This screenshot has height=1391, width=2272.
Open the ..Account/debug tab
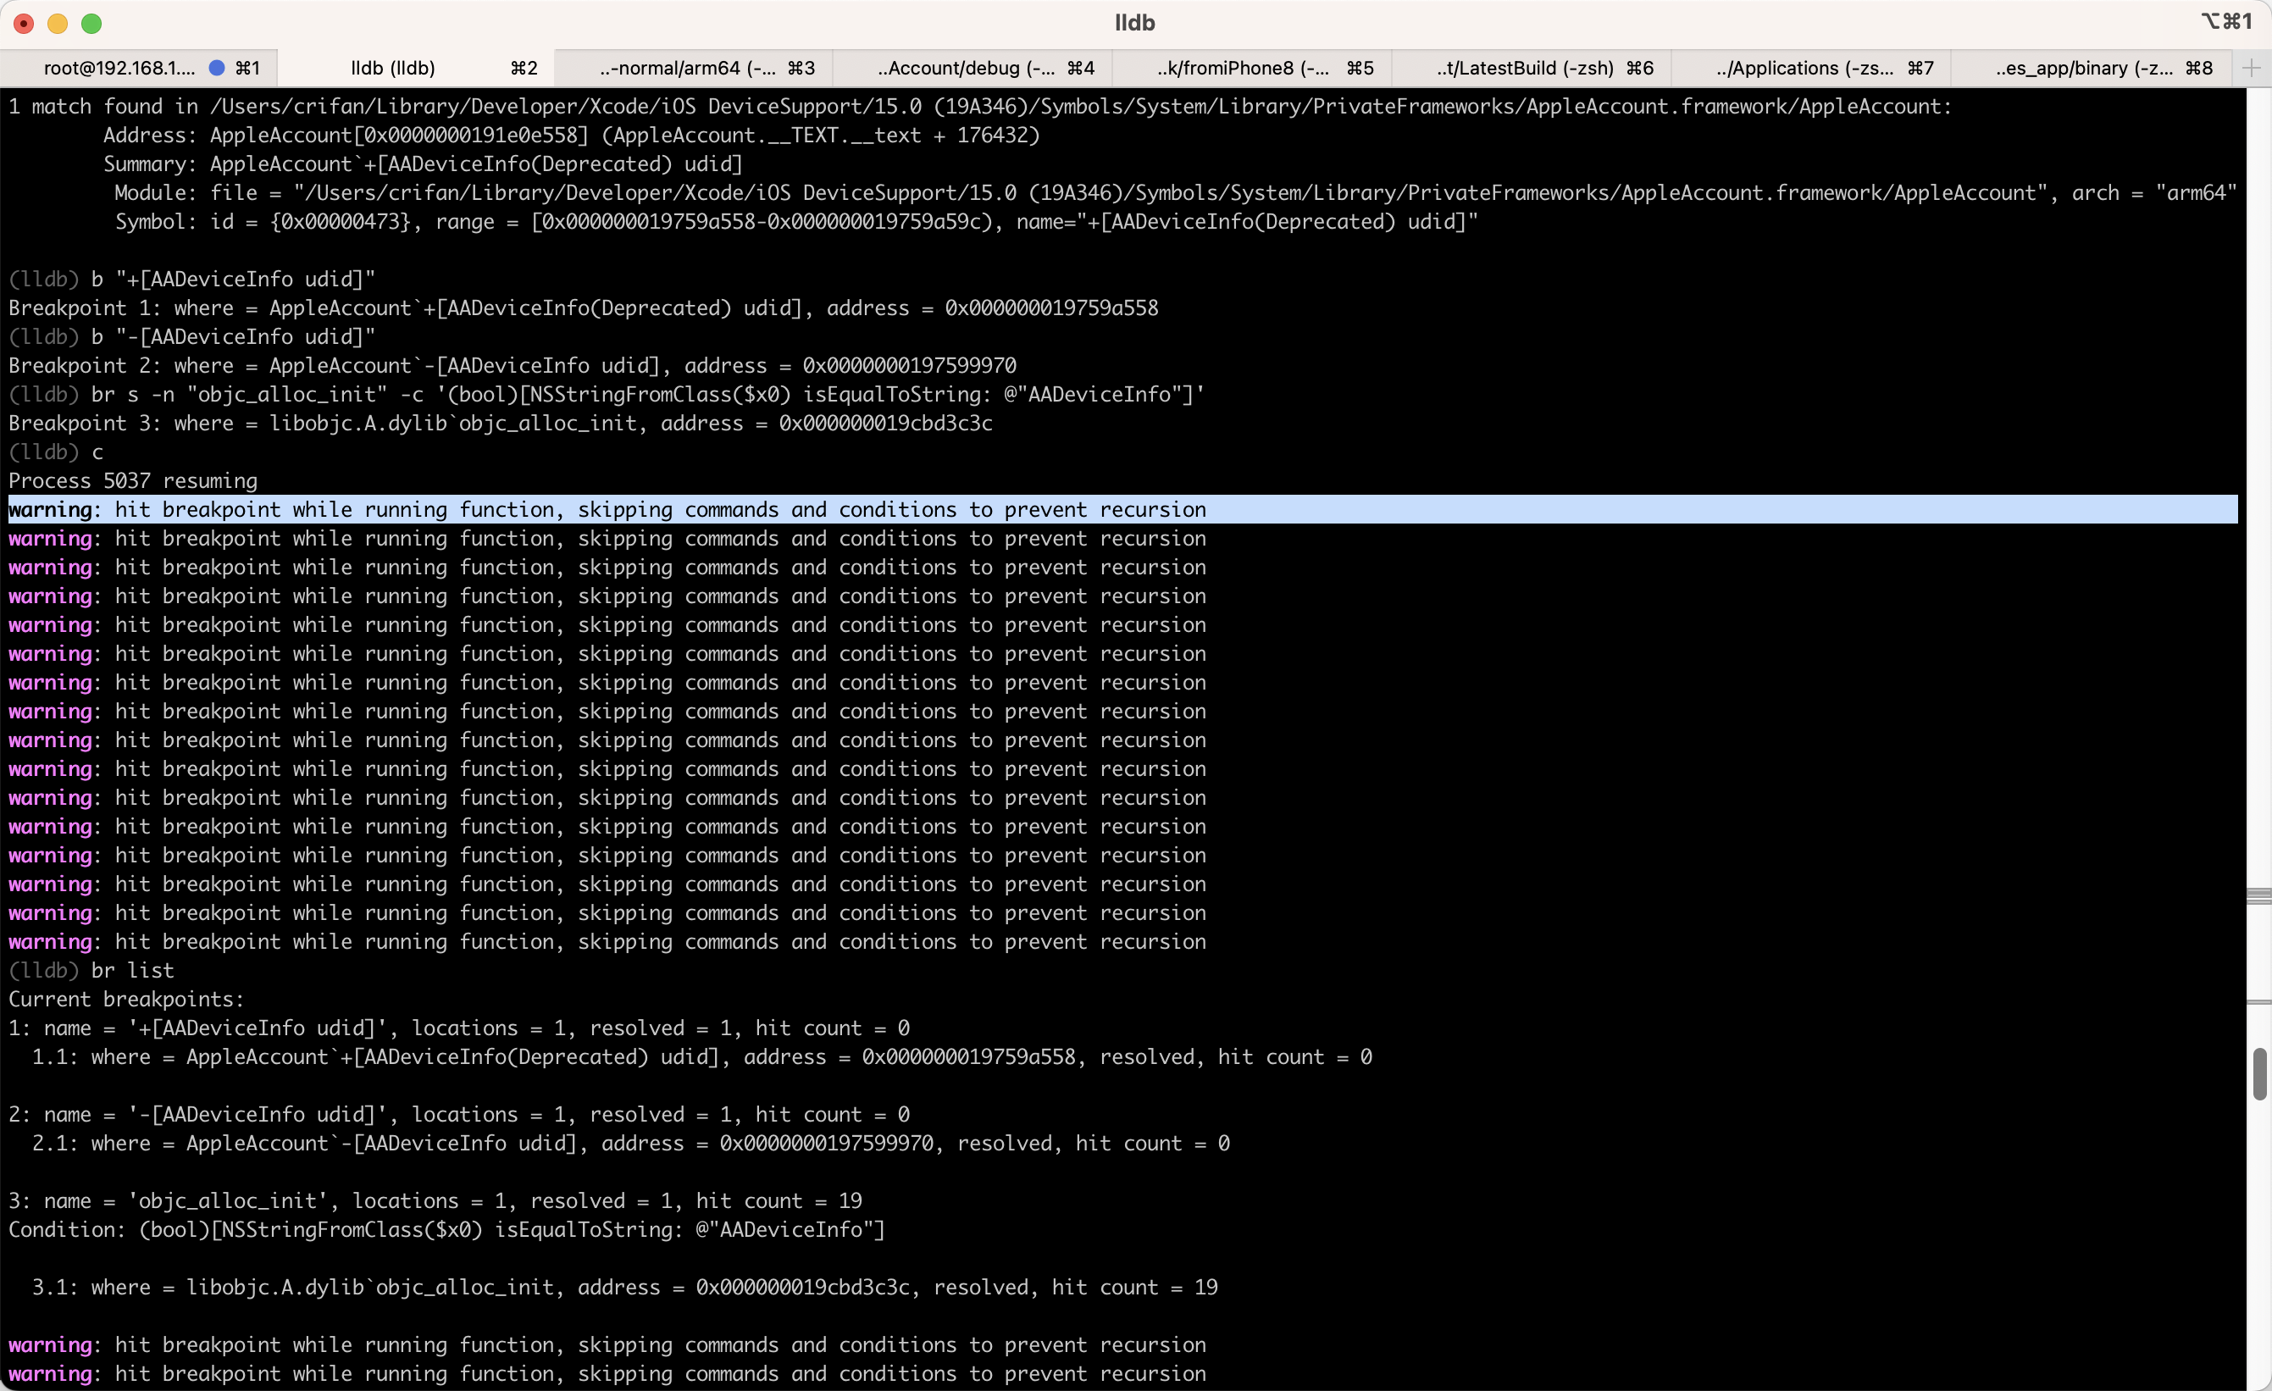[973, 69]
